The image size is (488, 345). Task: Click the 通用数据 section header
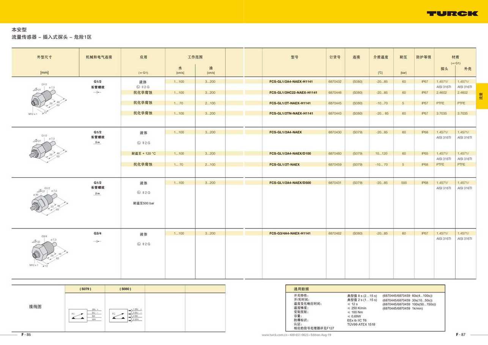tap(301, 289)
